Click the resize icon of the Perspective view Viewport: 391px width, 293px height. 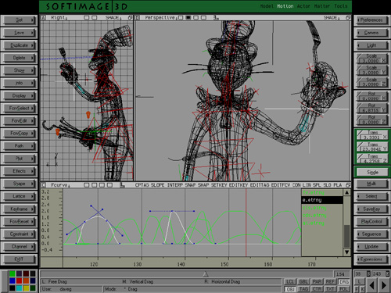[348, 17]
